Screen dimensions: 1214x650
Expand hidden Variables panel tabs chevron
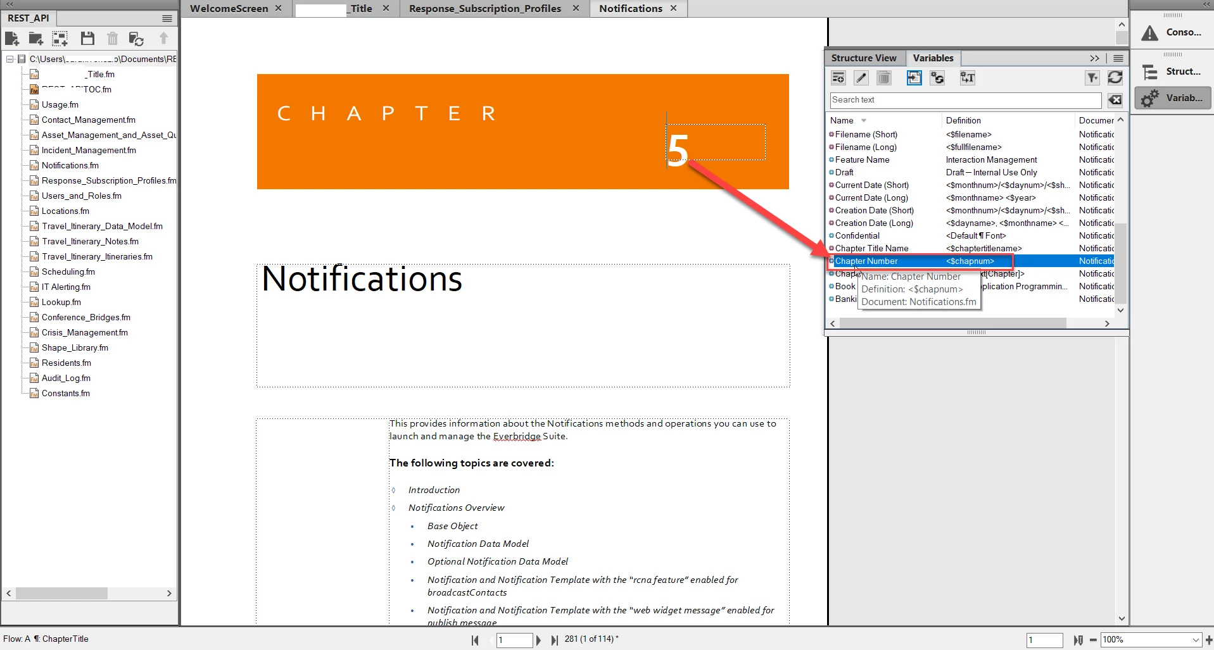tap(1095, 58)
